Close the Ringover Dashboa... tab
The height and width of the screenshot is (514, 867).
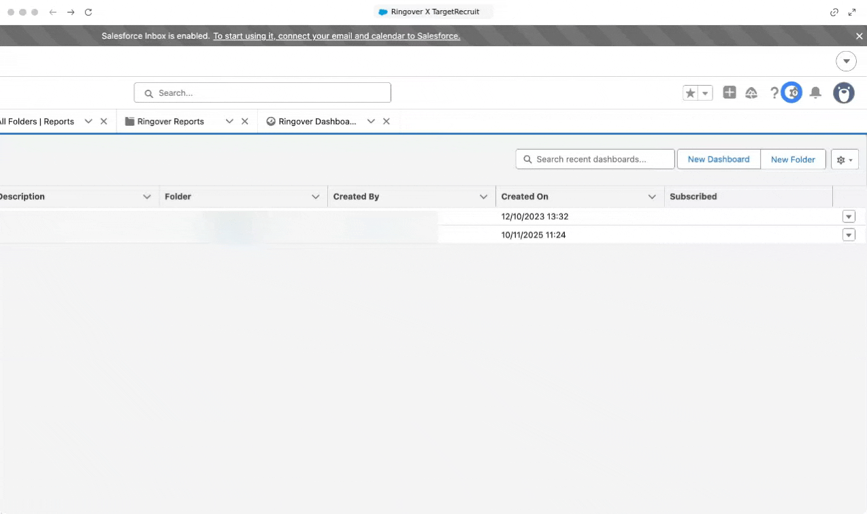click(x=387, y=121)
